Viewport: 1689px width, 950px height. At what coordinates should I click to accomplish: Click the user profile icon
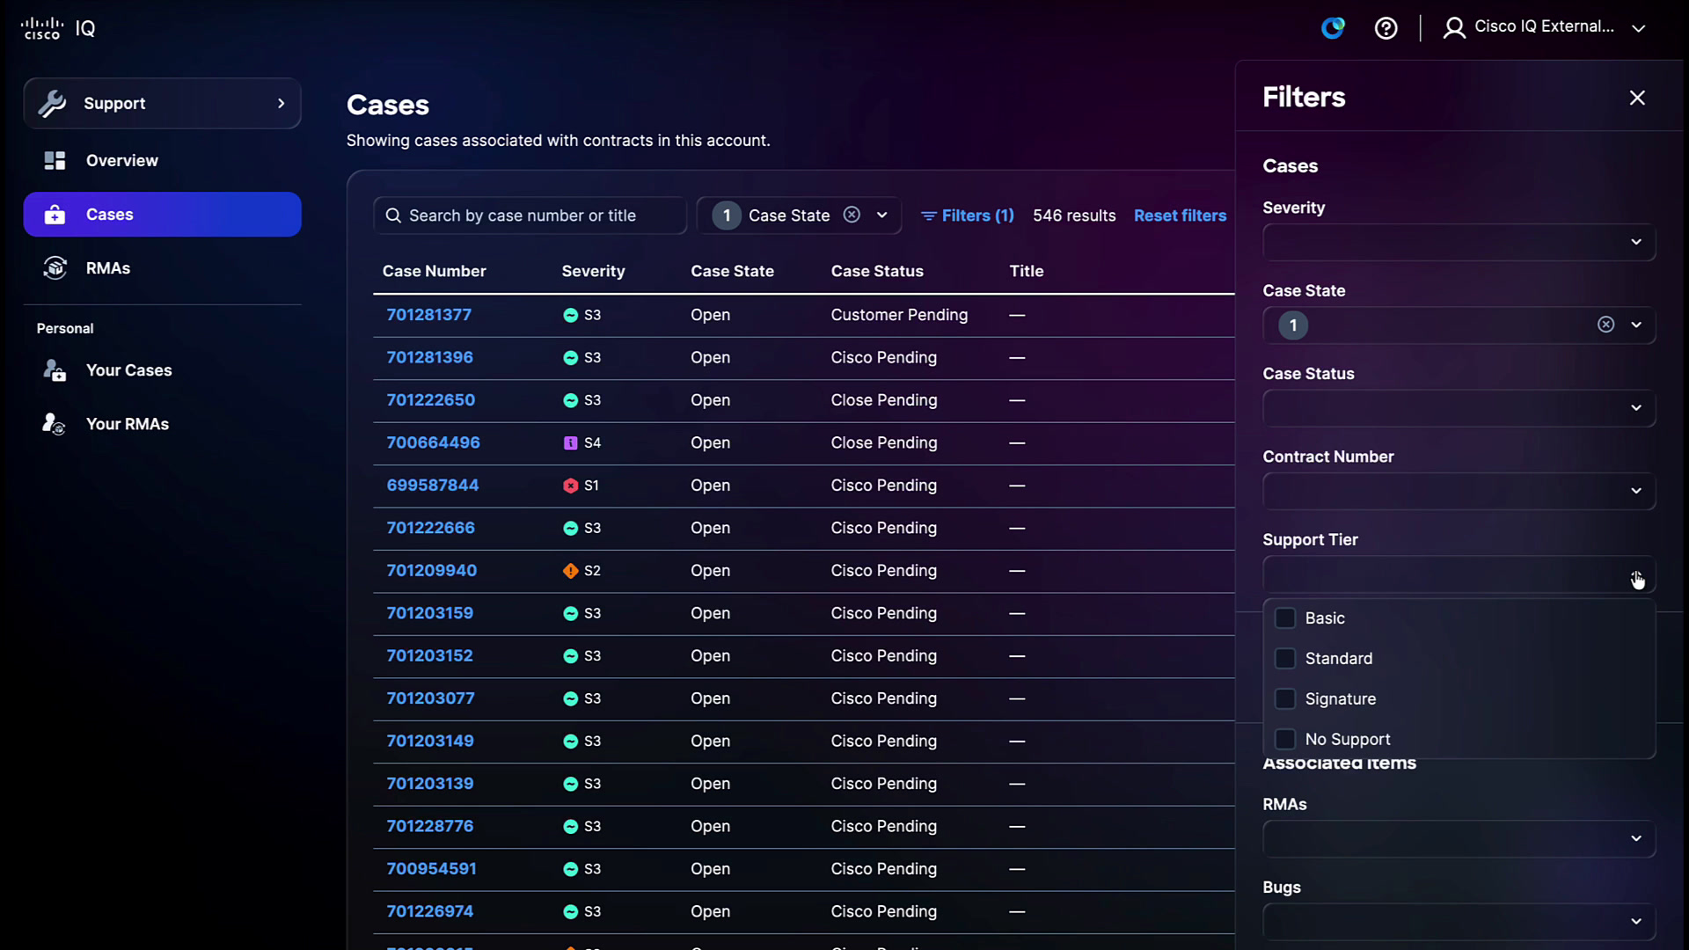(x=1454, y=28)
